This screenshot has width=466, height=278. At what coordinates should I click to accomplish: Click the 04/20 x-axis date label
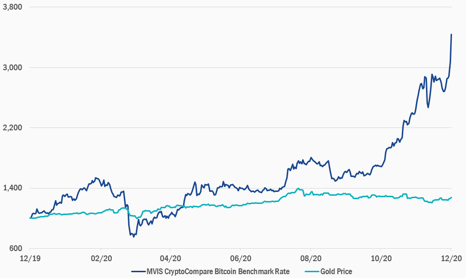[x=171, y=258]
